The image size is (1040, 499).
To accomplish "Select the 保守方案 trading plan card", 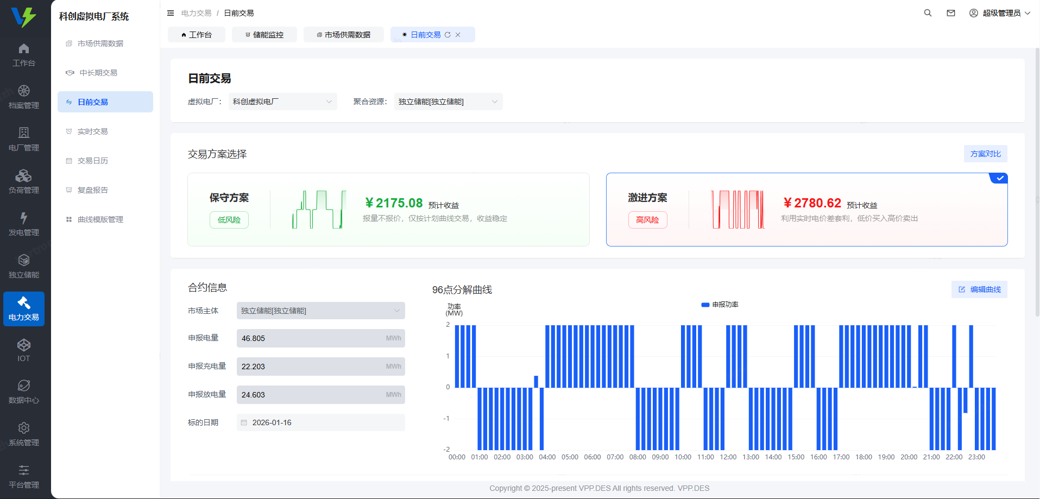I will tap(388, 210).
